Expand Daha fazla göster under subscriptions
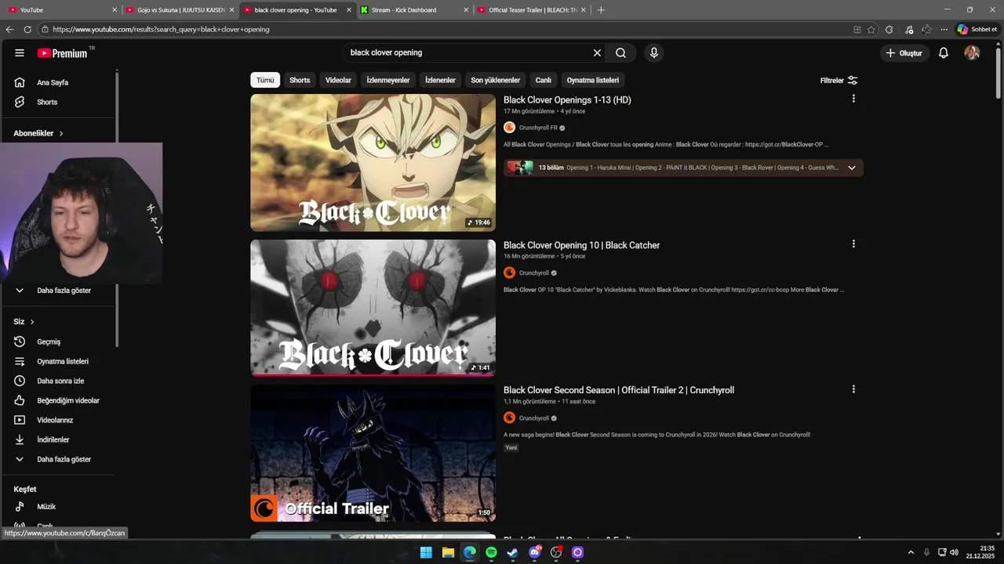1004x564 pixels. point(63,290)
